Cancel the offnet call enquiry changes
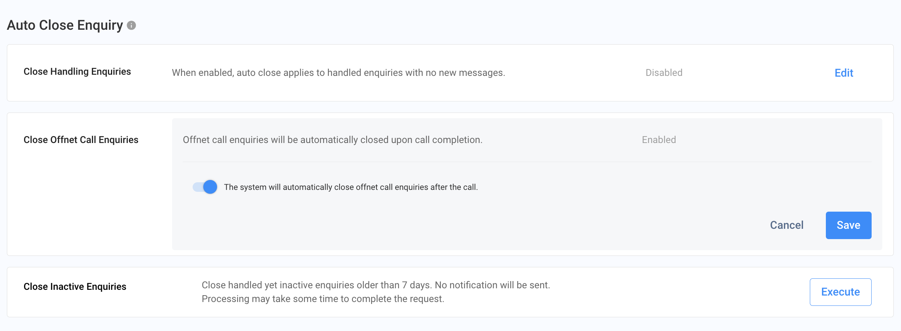The width and height of the screenshot is (901, 331). coord(787,225)
